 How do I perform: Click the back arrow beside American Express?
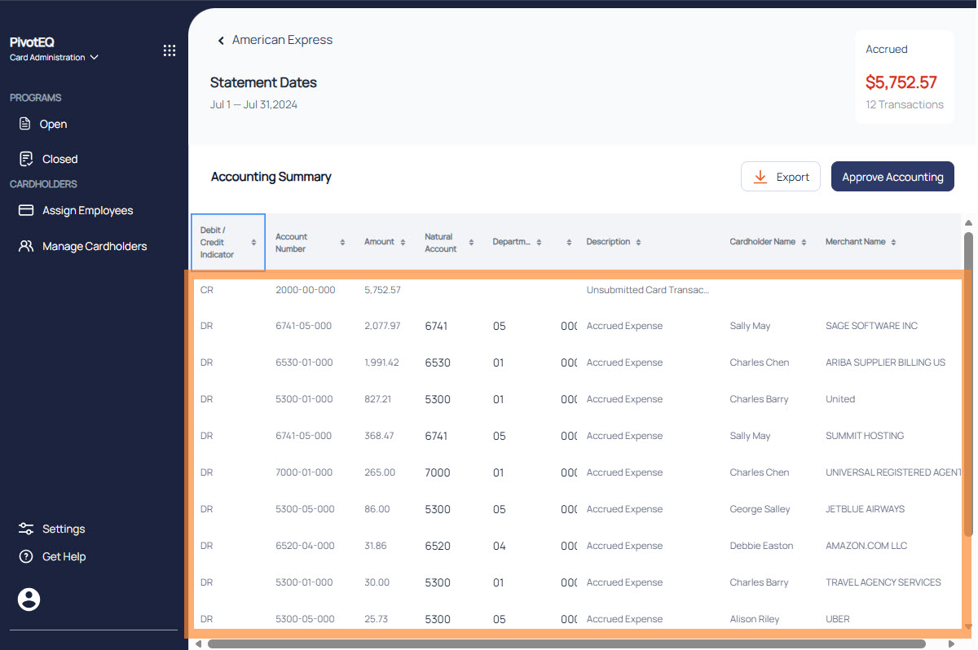(x=220, y=41)
